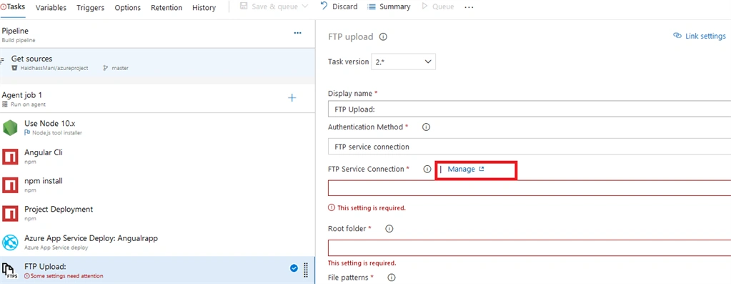This screenshot has height=284, width=731.
Task: Open the Task version dropdown
Action: pyautogui.click(x=403, y=62)
